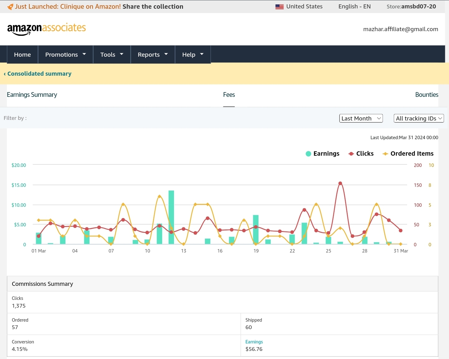Screen dimensions: 449x359
Task: Open the All tracking IDs dropdown
Action: [x=419, y=118]
